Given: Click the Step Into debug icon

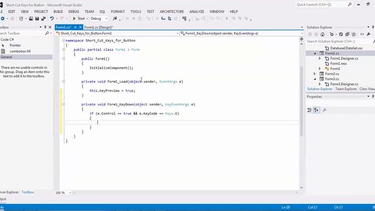Looking at the screenshot, I should (x=163, y=19).
